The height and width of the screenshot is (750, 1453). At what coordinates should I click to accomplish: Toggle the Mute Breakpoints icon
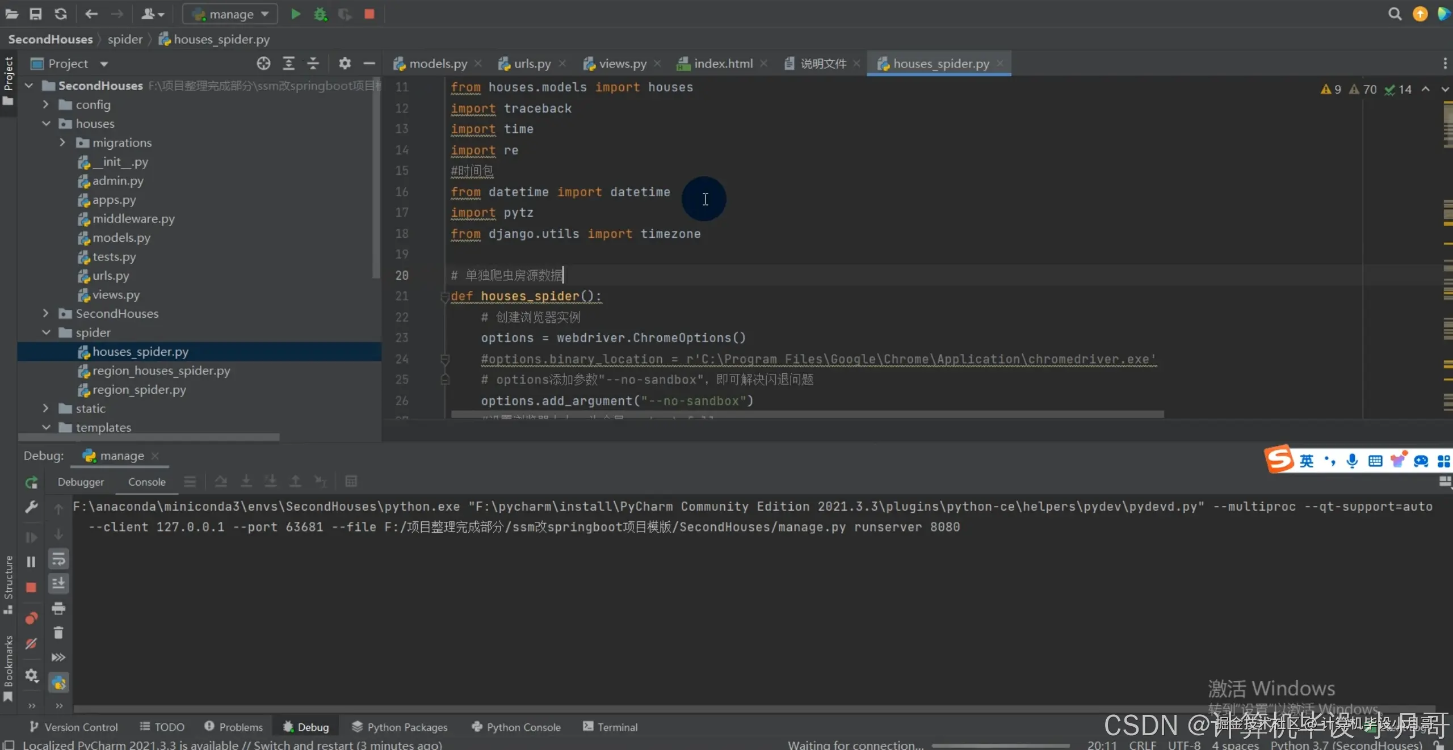pyautogui.click(x=31, y=643)
